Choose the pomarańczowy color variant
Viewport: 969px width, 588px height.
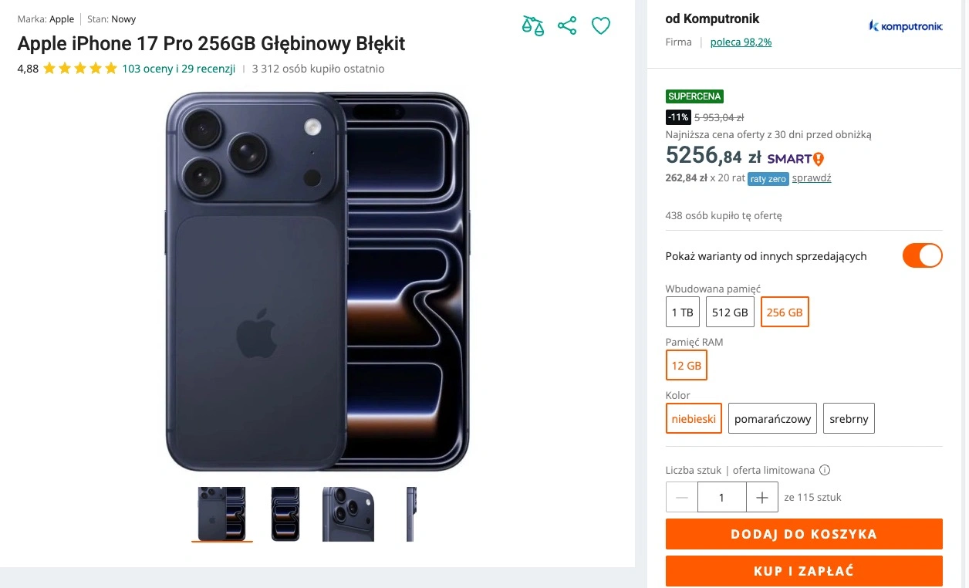tap(772, 419)
